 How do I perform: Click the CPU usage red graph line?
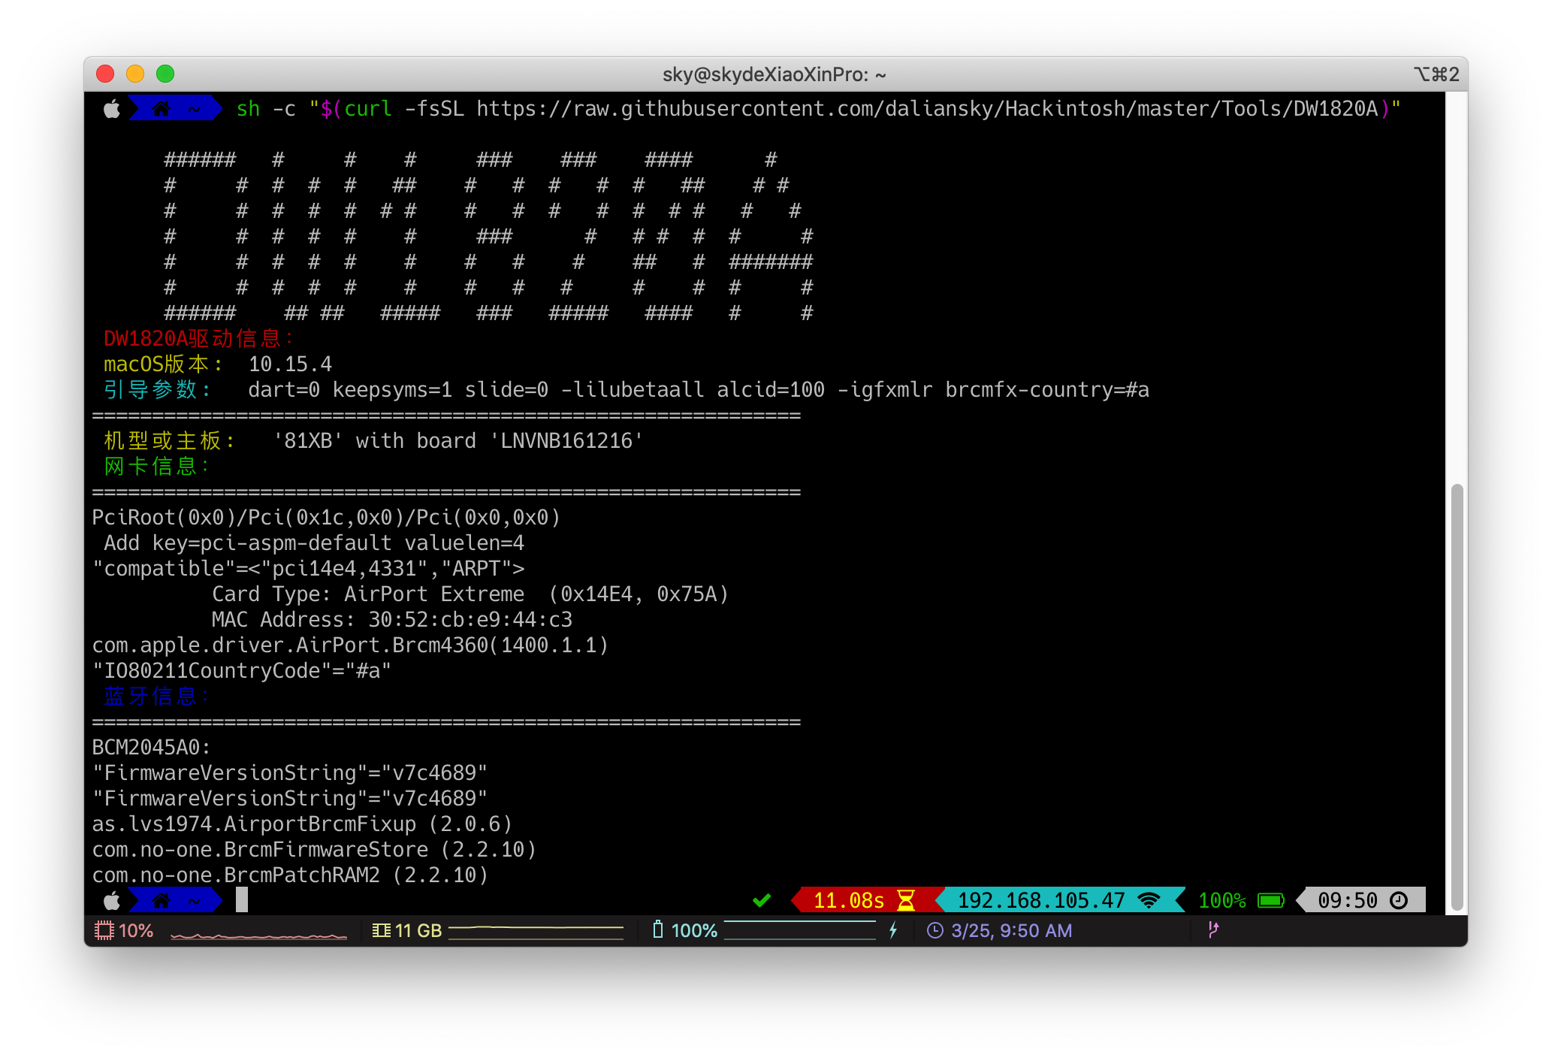(x=259, y=936)
